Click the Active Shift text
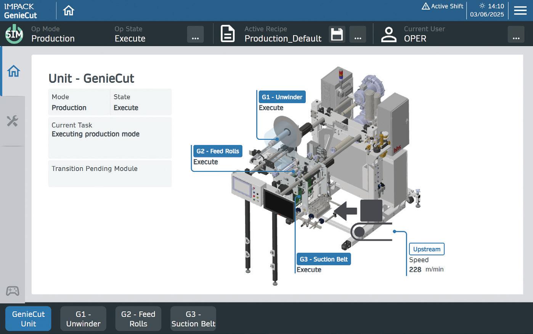The height and width of the screenshot is (334, 533). (x=447, y=6)
